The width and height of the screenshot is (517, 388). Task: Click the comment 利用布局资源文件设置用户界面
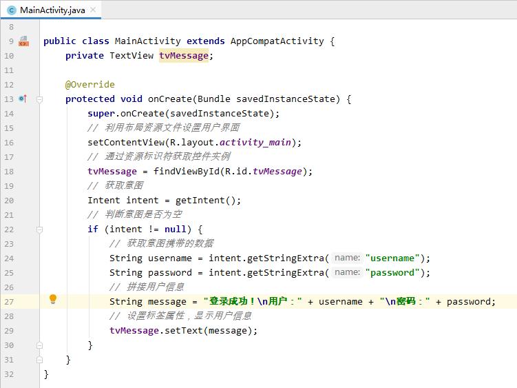click(164, 127)
